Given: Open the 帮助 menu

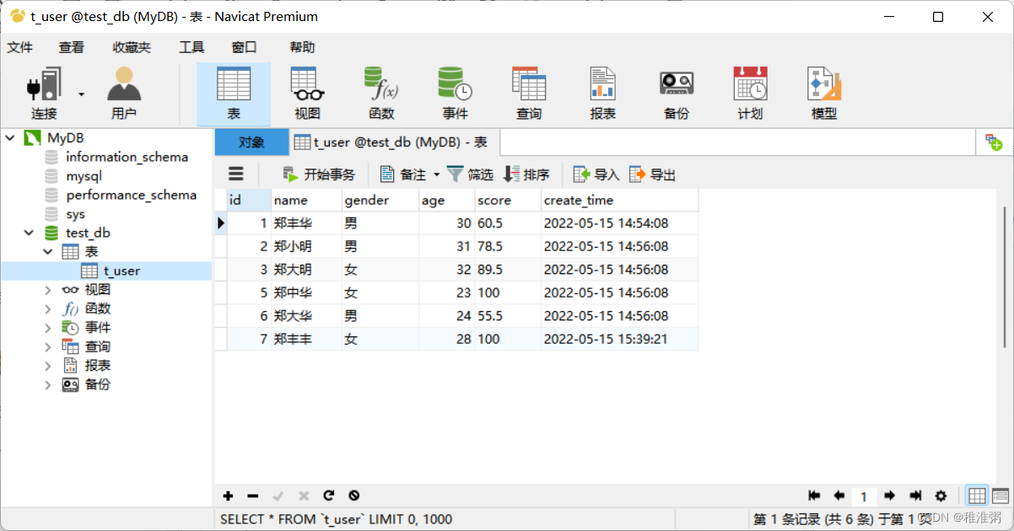Looking at the screenshot, I should point(302,47).
